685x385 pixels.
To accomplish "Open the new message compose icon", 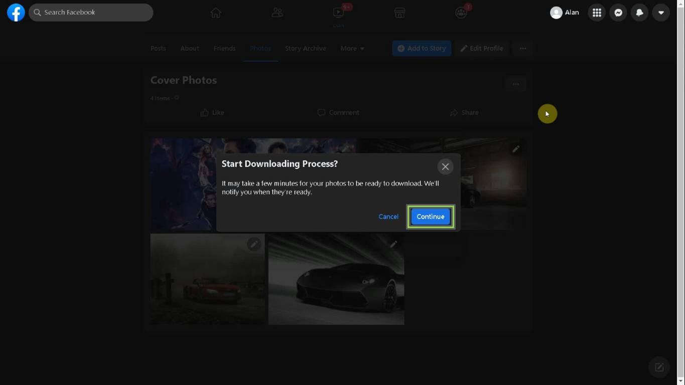I will [x=659, y=367].
